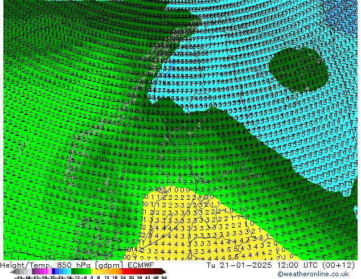Select the 'Height/Temp. 850 hPa [gdpm] ECMWF' title

pyautogui.click(x=77, y=265)
